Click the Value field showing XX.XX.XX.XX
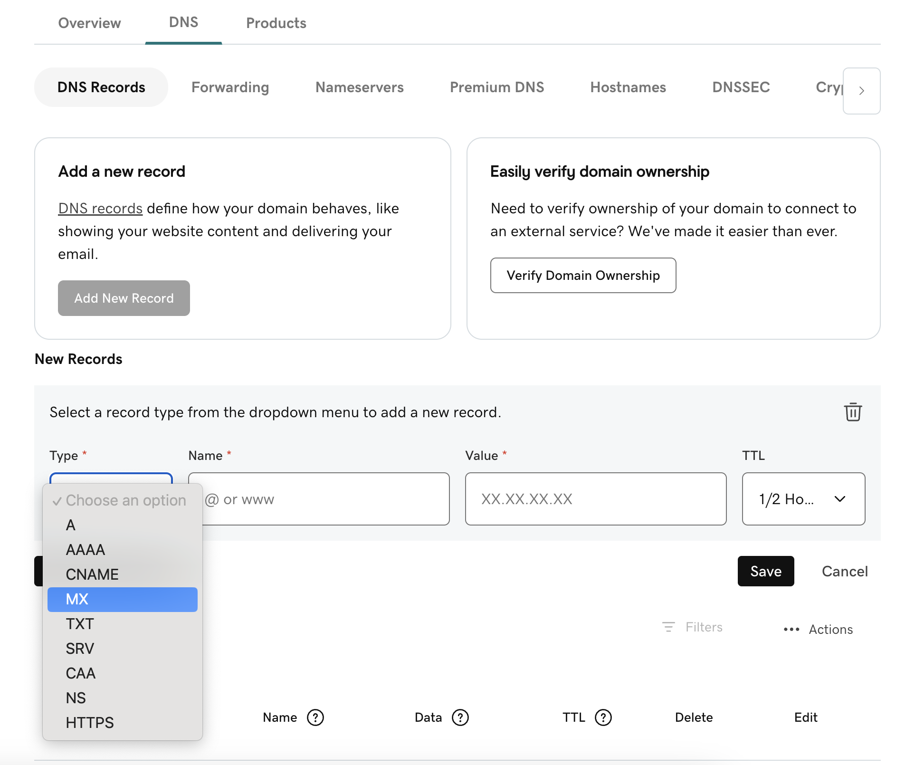 (x=595, y=499)
